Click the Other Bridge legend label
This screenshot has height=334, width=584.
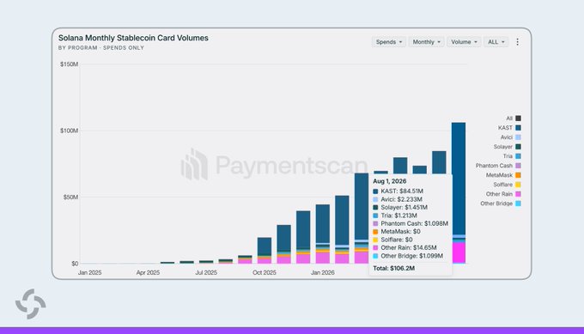pyautogui.click(x=496, y=203)
